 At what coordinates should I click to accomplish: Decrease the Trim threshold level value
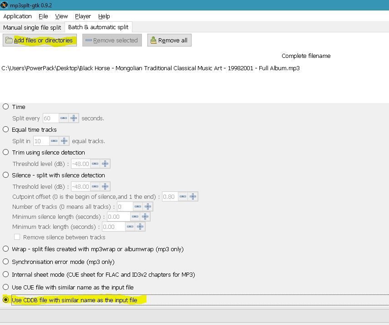(95, 164)
